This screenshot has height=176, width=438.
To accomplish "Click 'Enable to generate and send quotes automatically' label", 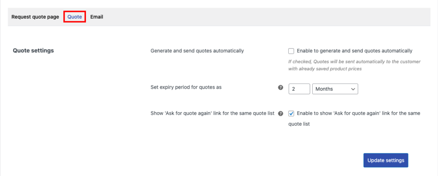I will pyautogui.click(x=354, y=51).
